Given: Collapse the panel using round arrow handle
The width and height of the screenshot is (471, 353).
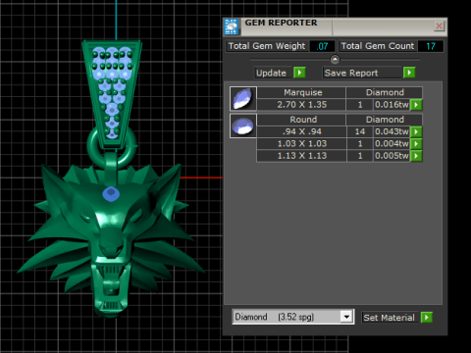Looking at the screenshot, I should coord(335,60).
